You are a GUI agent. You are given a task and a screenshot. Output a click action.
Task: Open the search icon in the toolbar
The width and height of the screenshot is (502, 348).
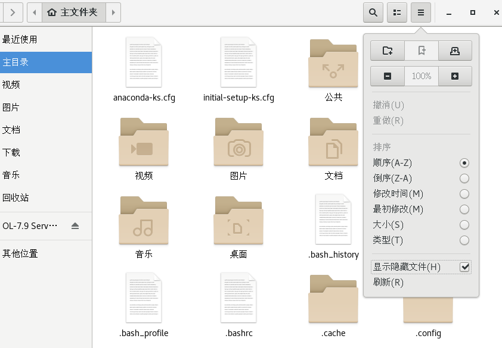373,12
